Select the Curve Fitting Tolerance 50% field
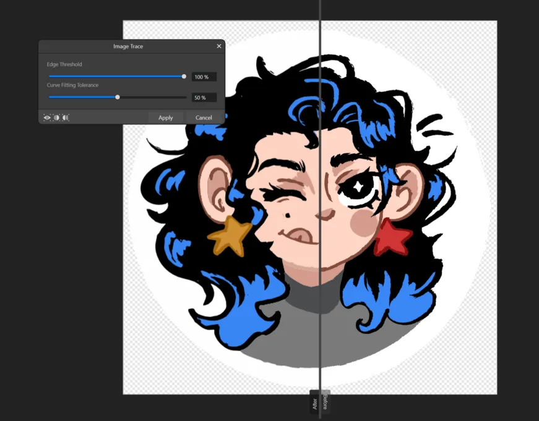Screen dimensions: 539x421 [x=203, y=97]
